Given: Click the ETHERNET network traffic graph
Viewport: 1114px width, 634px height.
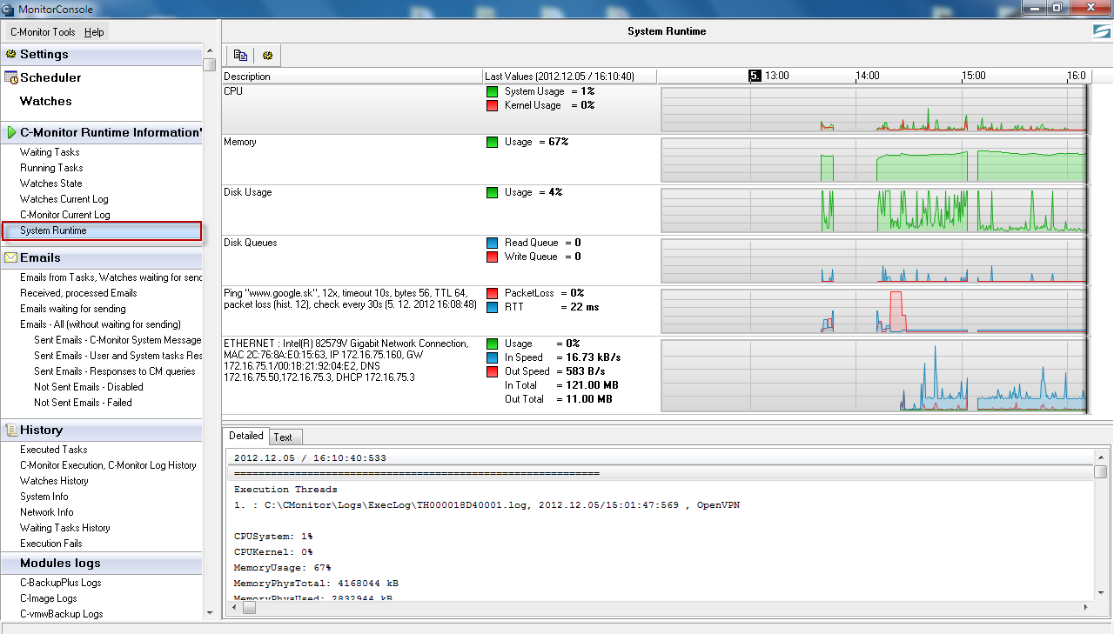Looking at the screenshot, I should [x=875, y=376].
